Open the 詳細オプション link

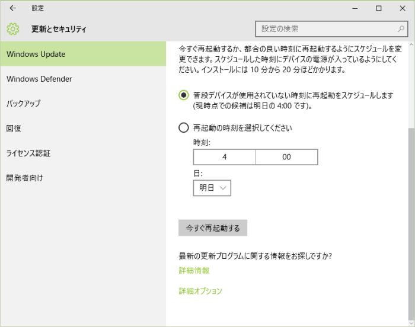tap(200, 291)
